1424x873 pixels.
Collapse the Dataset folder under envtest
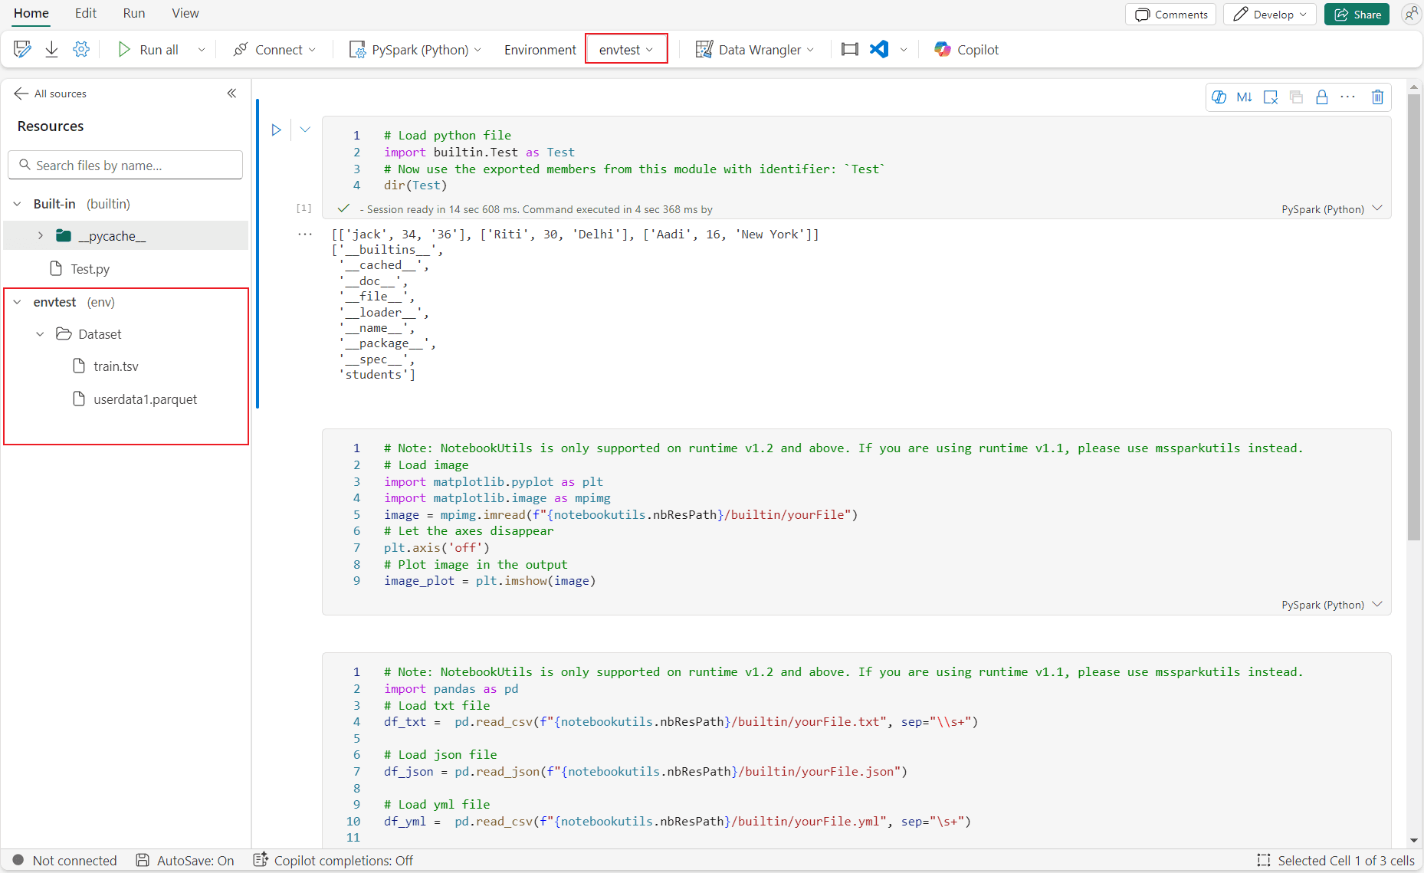point(40,333)
